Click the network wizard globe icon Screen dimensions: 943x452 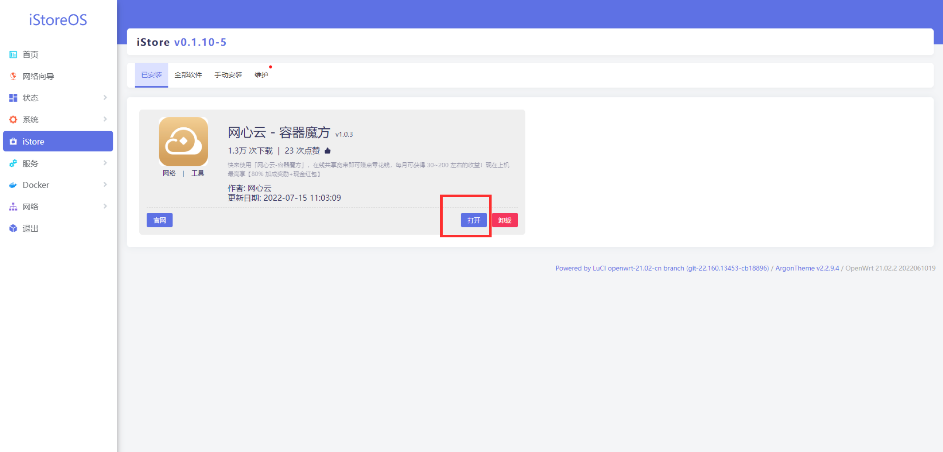pos(13,76)
